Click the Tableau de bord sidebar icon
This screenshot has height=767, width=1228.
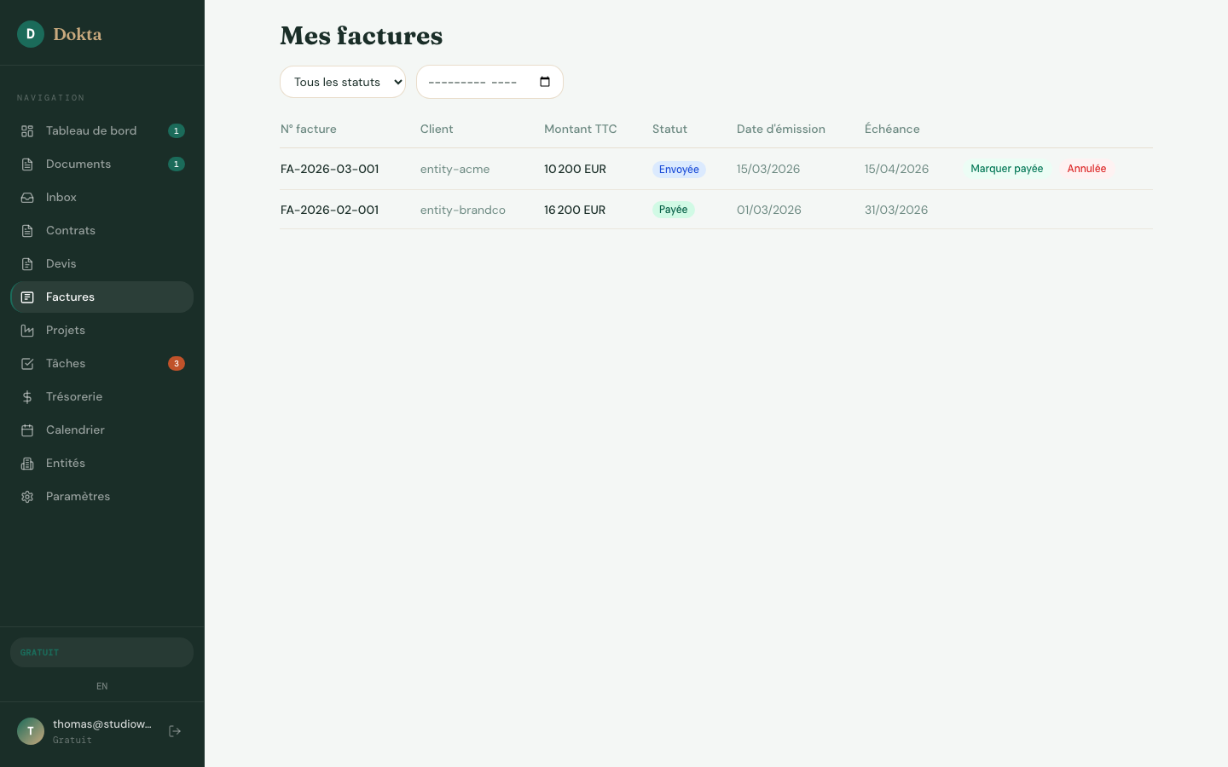[27, 131]
